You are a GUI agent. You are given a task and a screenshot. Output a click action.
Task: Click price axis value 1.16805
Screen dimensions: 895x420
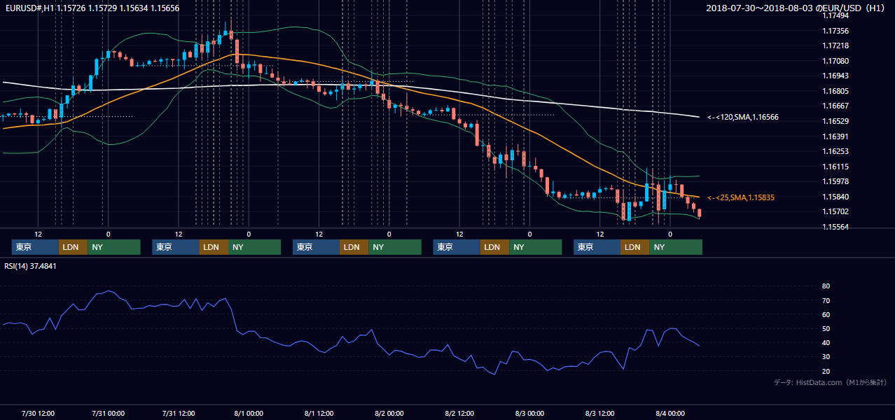tap(835, 91)
